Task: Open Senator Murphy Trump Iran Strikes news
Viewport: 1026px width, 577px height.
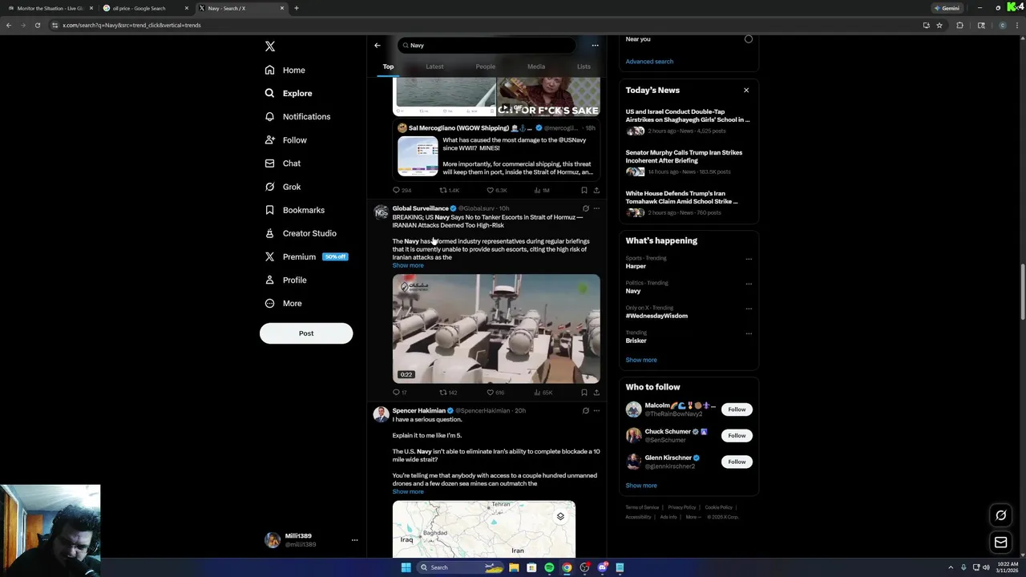Action: [689, 162]
